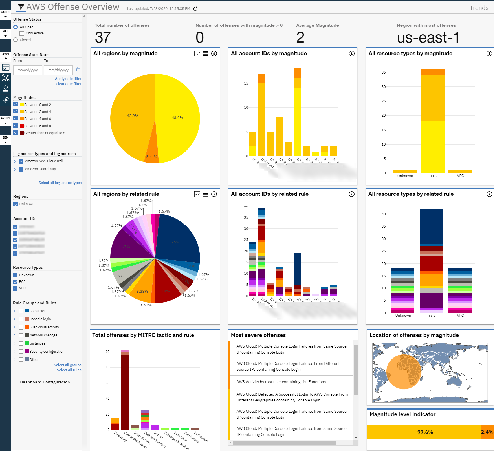The image size is (495, 451).
Task: Expand Dashboard Configuration section
Action: (x=17, y=382)
